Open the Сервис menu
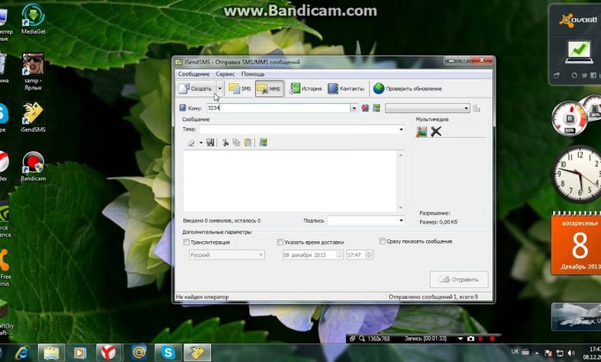The width and height of the screenshot is (601, 362). click(x=225, y=74)
